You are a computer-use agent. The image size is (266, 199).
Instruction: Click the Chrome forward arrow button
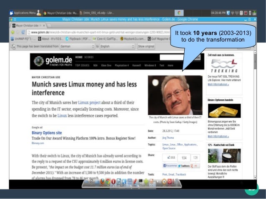(18, 32)
